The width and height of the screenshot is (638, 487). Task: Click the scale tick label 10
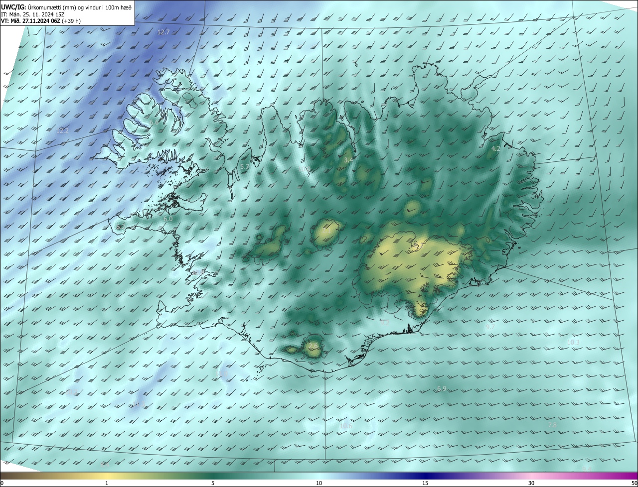pyautogui.click(x=319, y=483)
